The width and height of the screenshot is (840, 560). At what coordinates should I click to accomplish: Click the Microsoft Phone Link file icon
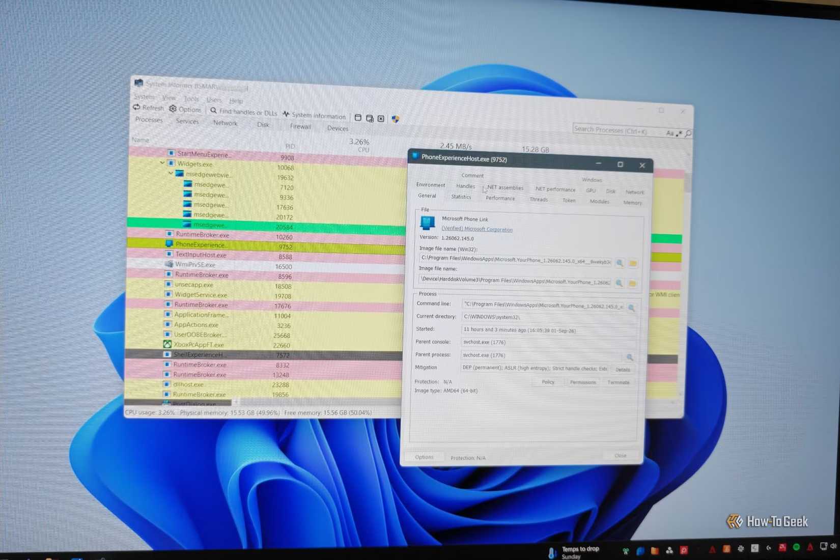(427, 222)
